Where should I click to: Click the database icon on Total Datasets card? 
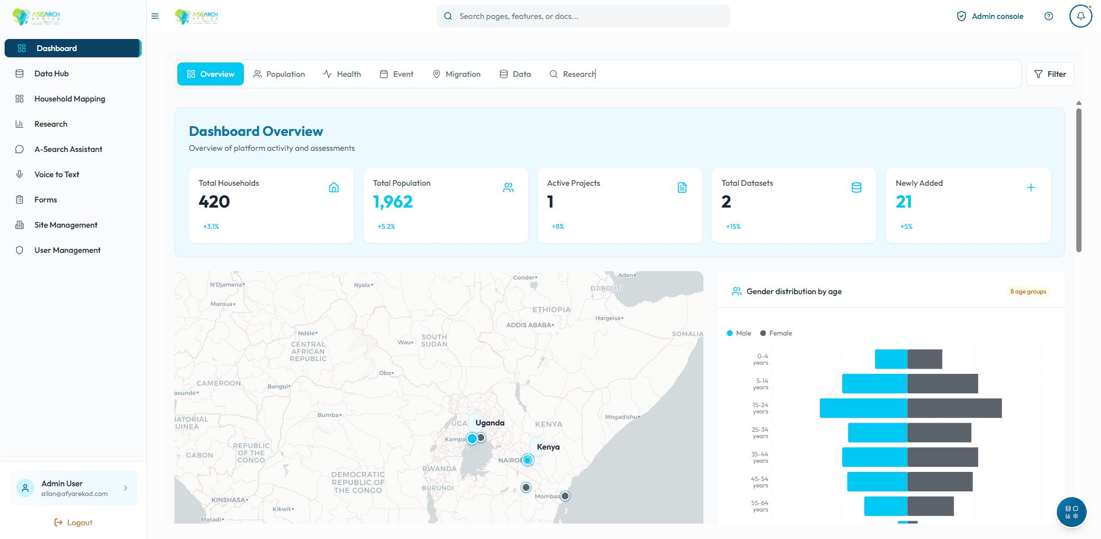tap(857, 188)
